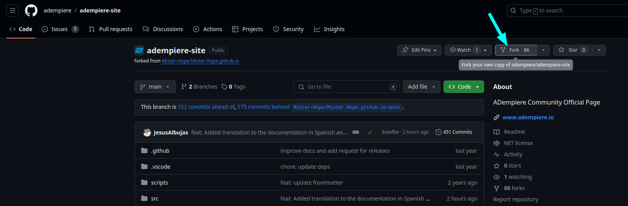Viewport: 628px width, 206px height.
Task: Click the eye icon beside 1 watching
Action: [x=497, y=177]
